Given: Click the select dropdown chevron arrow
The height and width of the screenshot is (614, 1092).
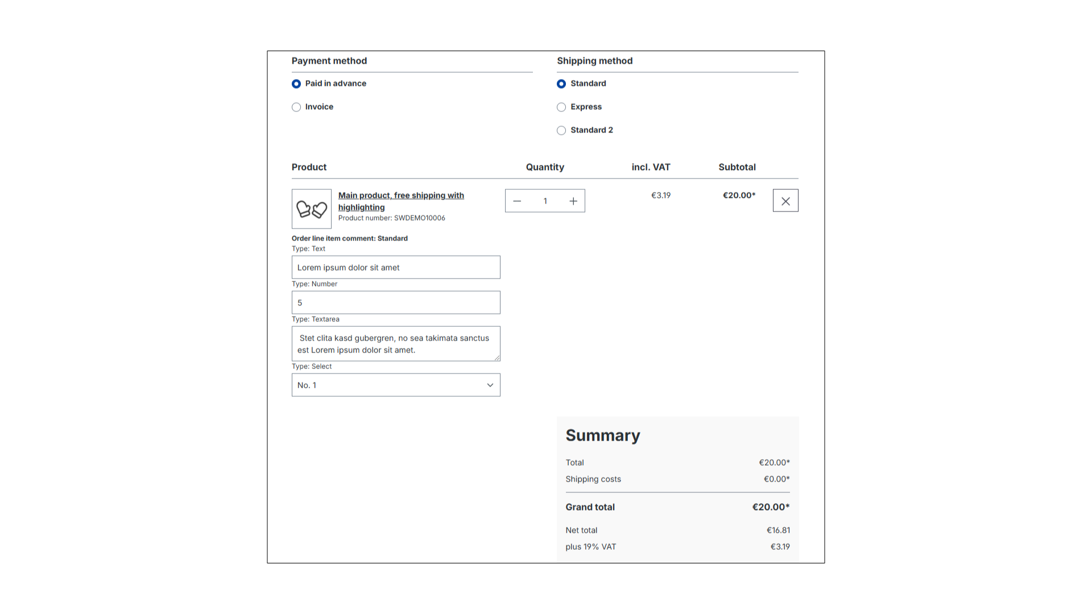Looking at the screenshot, I should pyautogui.click(x=490, y=385).
